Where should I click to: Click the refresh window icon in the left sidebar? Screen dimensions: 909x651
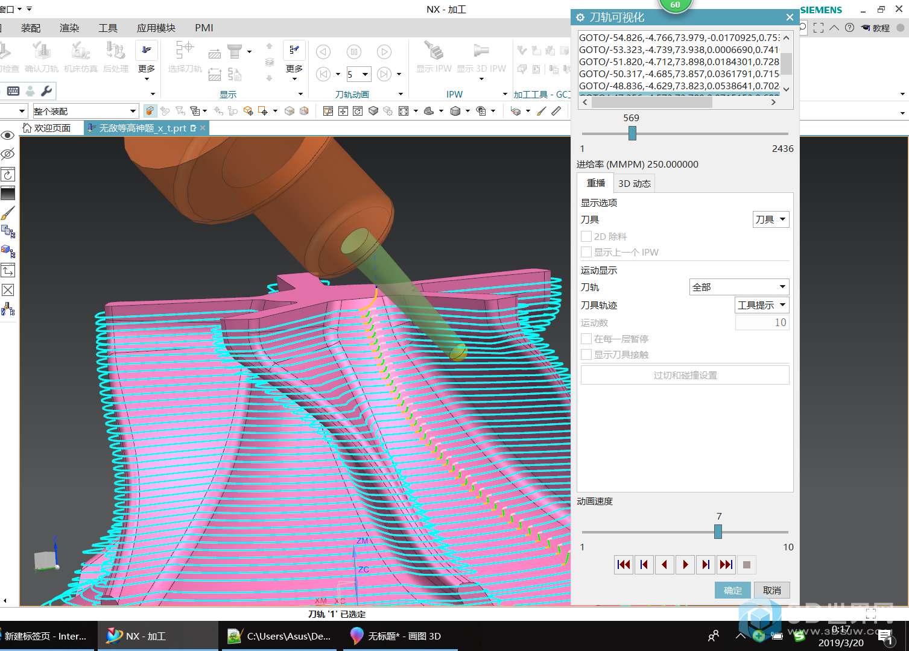coord(8,175)
